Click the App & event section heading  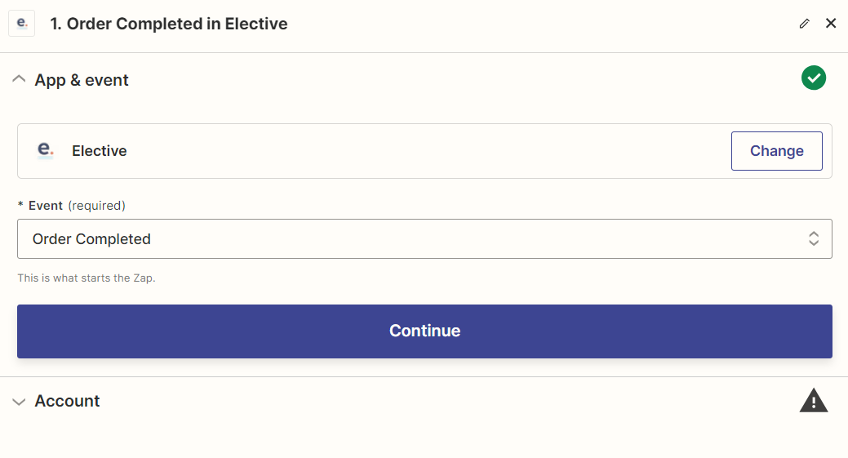(x=82, y=80)
